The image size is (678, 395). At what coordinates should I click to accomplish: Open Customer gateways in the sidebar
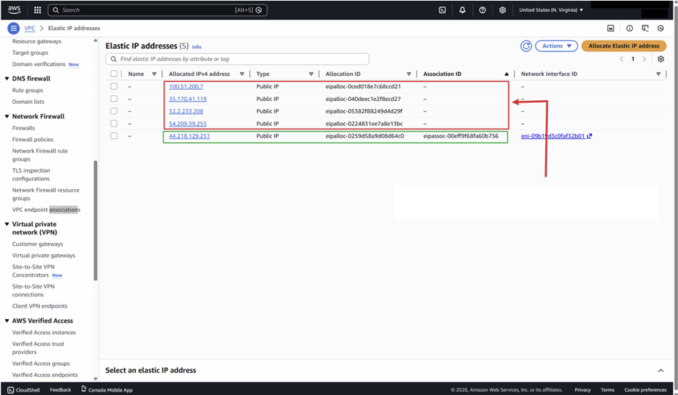(x=38, y=244)
